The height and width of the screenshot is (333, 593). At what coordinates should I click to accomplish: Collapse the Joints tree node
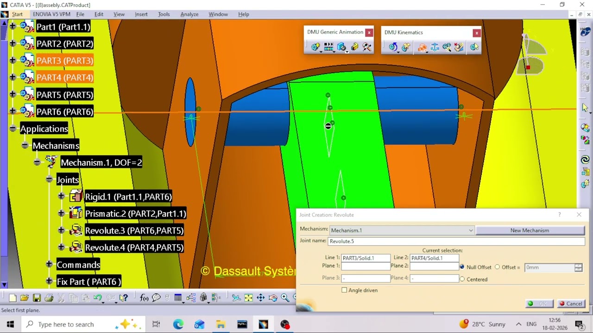click(49, 179)
